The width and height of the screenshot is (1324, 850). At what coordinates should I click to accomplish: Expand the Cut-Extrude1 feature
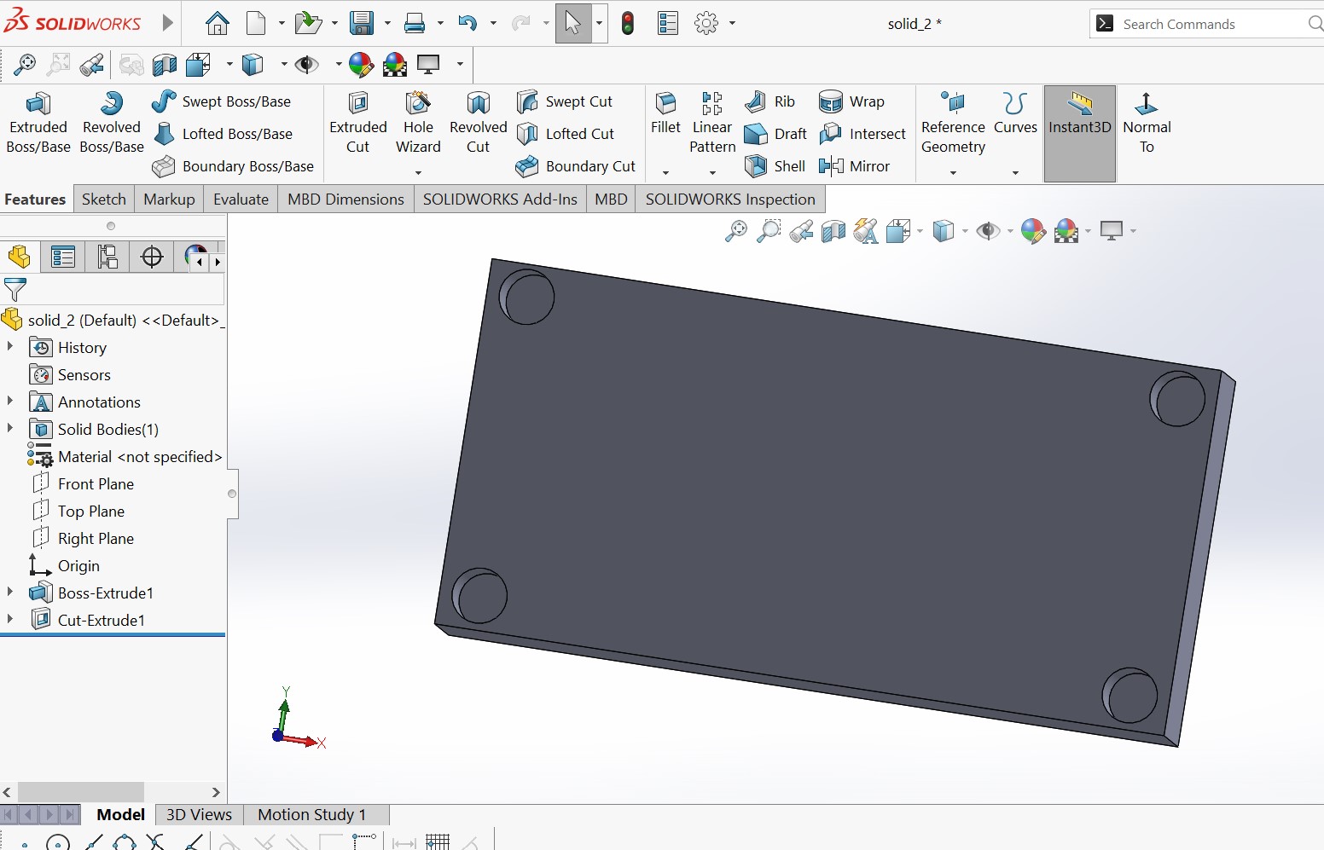coord(10,619)
